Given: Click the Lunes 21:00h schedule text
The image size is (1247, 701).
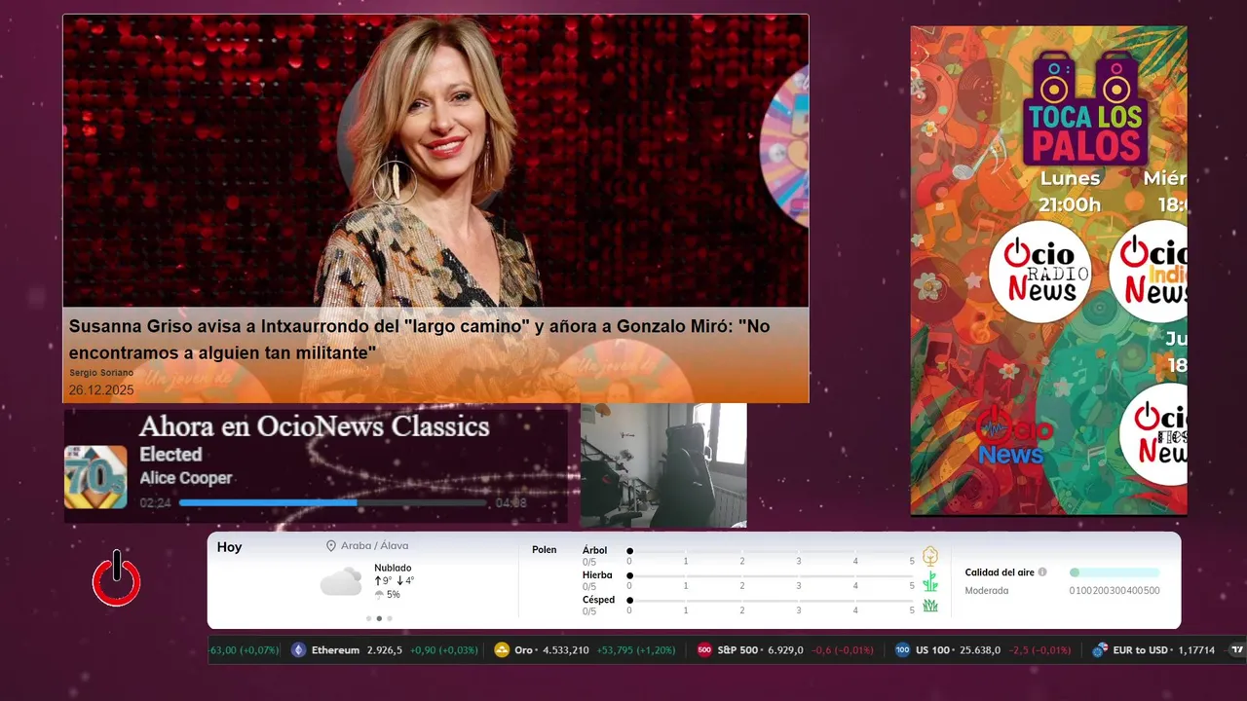Looking at the screenshot, I should (x=1070, y=191).
